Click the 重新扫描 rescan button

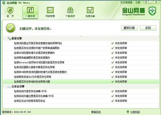(129, 28)
